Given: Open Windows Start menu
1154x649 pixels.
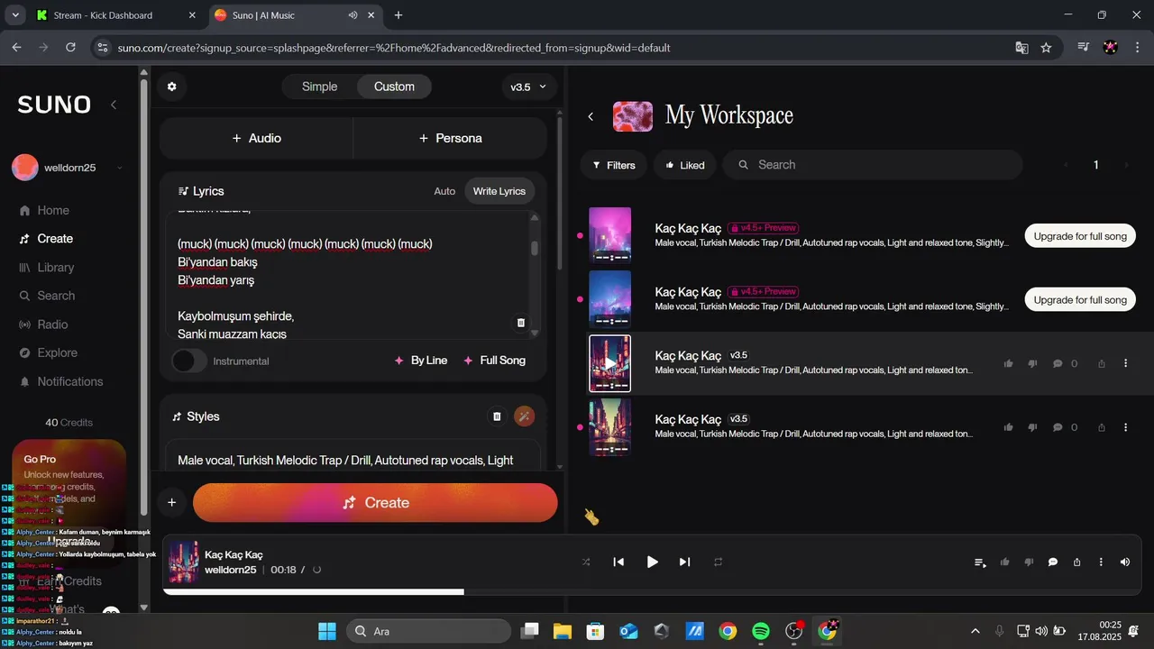Looking at the screenshot, I should (x=326, y=631).
